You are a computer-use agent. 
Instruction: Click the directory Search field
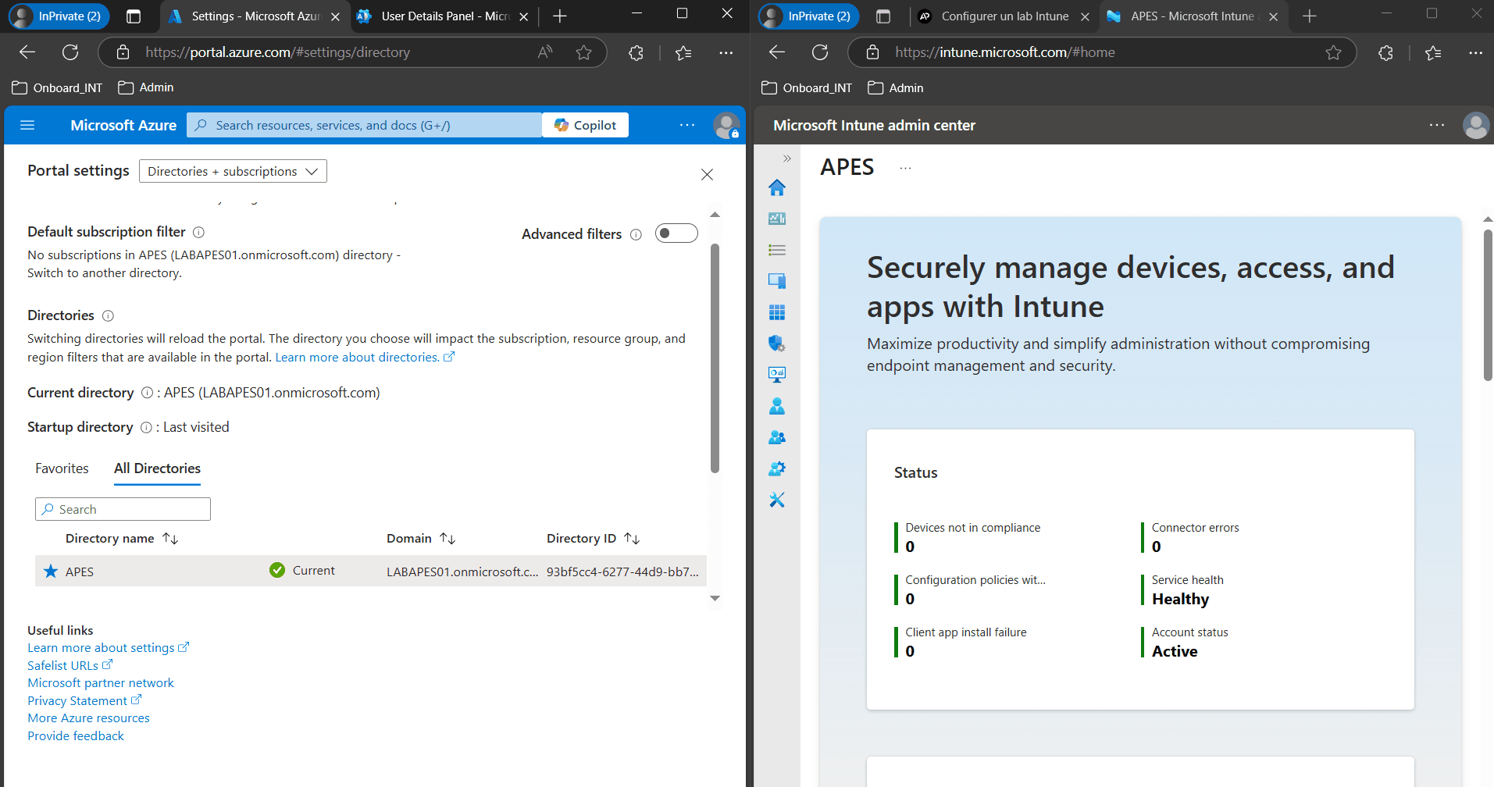(123, 509)
